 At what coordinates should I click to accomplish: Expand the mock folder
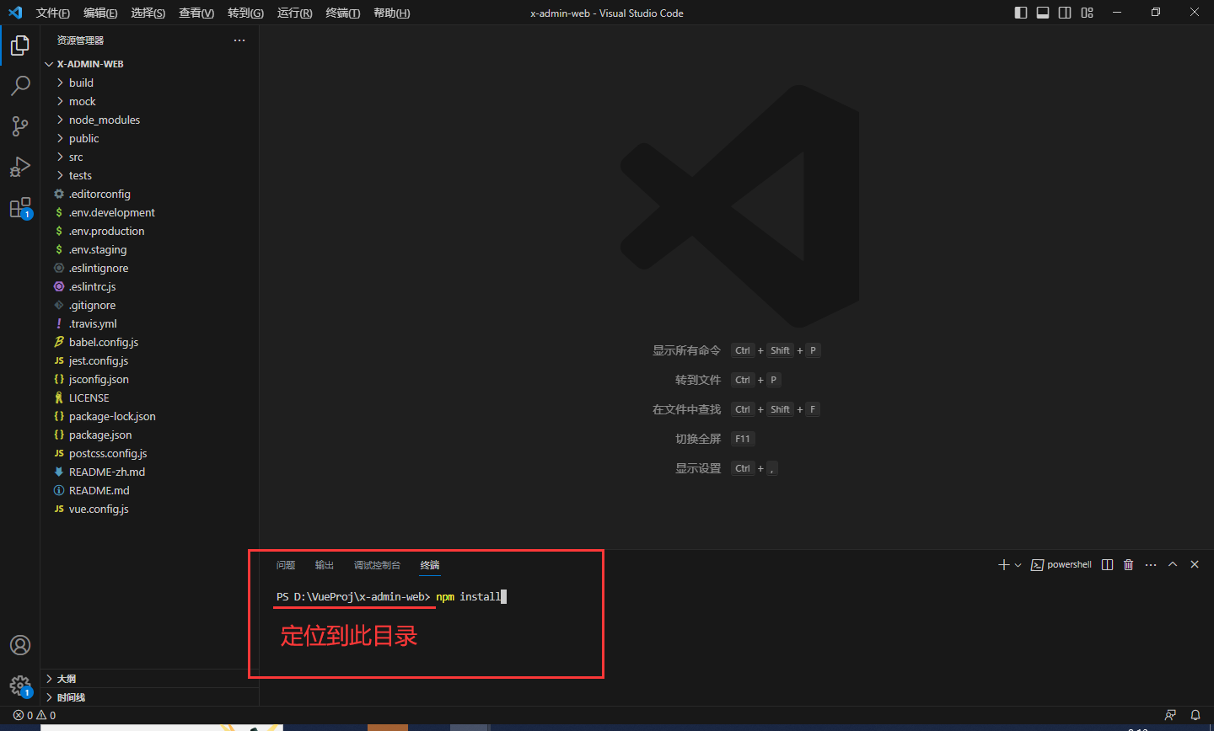149,101
